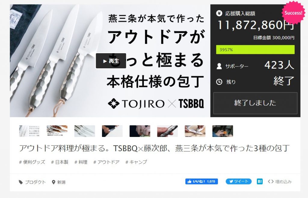
Task: Select the seventh thumbnail in the gallery
Action: 195,131
